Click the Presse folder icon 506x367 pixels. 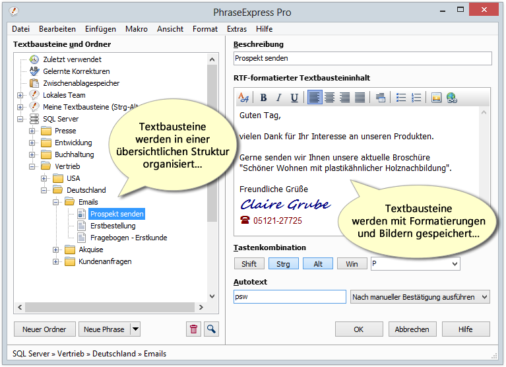click(46, 131)
